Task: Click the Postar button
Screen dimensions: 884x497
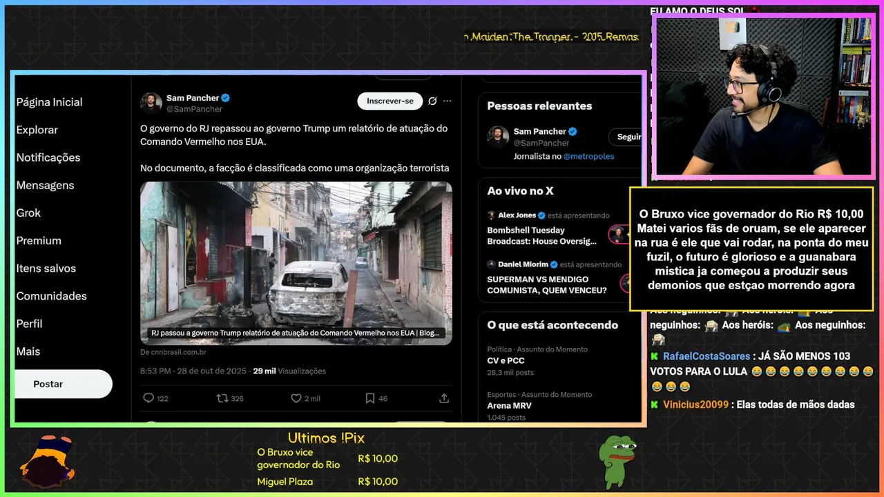Action: click(x=63, y=384)
